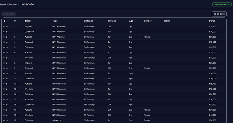The width and height of the screenshot is (233, 123).
Task: Click 'Female' gender in race 18
Action: [147, 115]
